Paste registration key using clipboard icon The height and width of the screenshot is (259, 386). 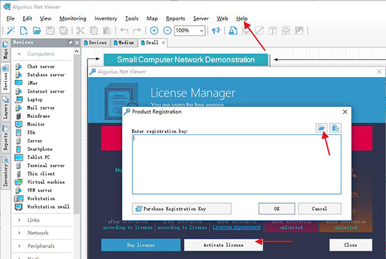pos(335,129)
